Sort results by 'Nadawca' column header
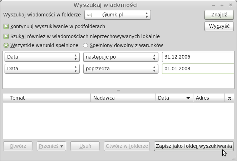The image size is (237, 161). click(123, 98)
